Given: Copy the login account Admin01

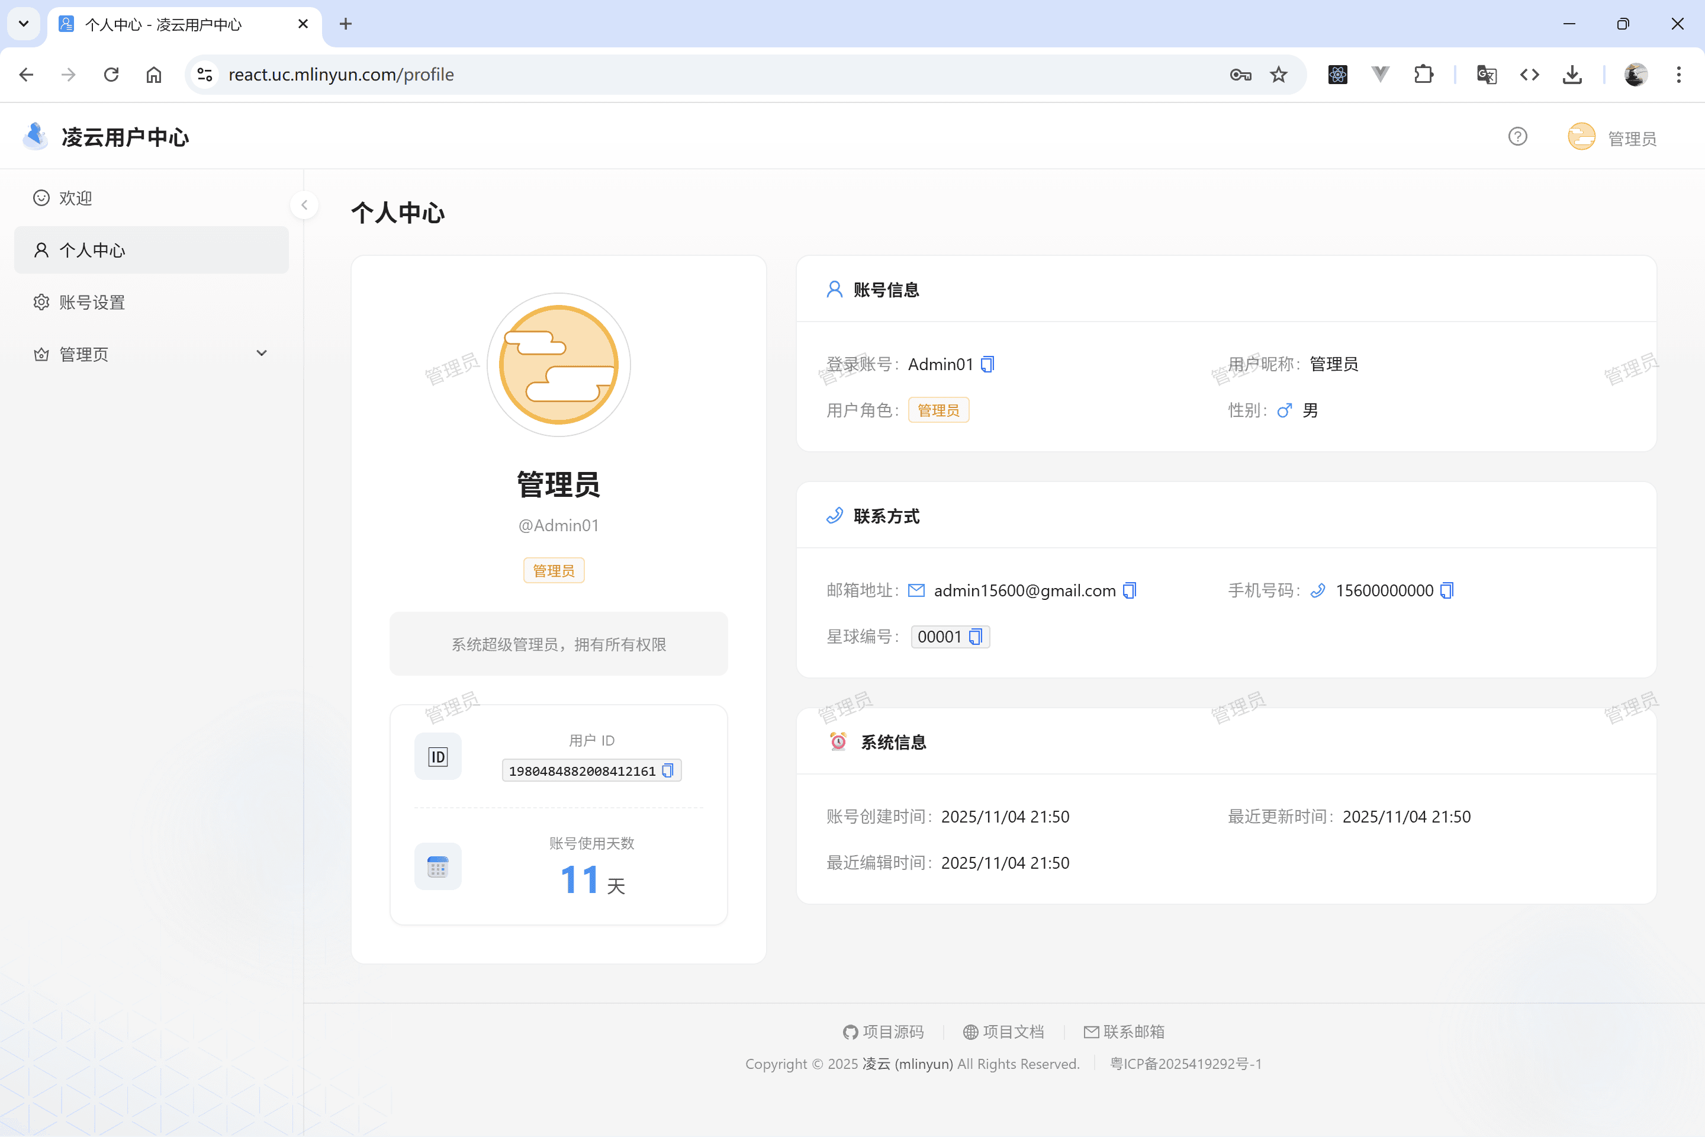Looking at the screenshot, I should pyautogui.click(x=987, y=364).
